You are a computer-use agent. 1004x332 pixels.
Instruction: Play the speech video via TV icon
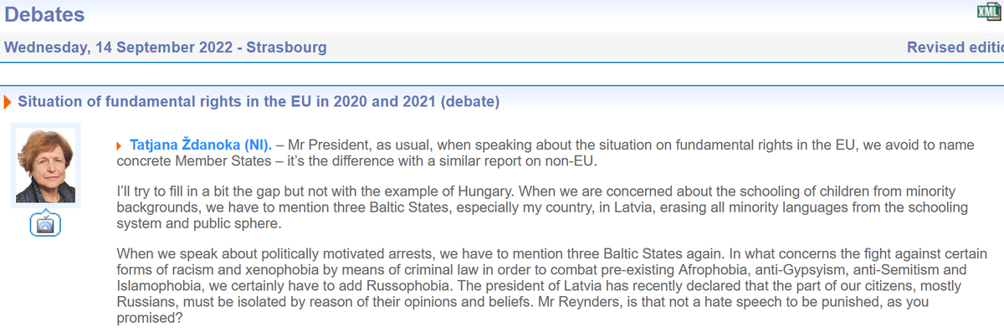[44, 222]
